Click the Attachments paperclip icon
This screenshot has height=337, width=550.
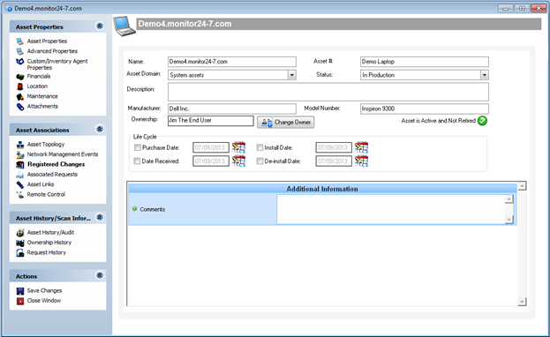coord(20,107)
